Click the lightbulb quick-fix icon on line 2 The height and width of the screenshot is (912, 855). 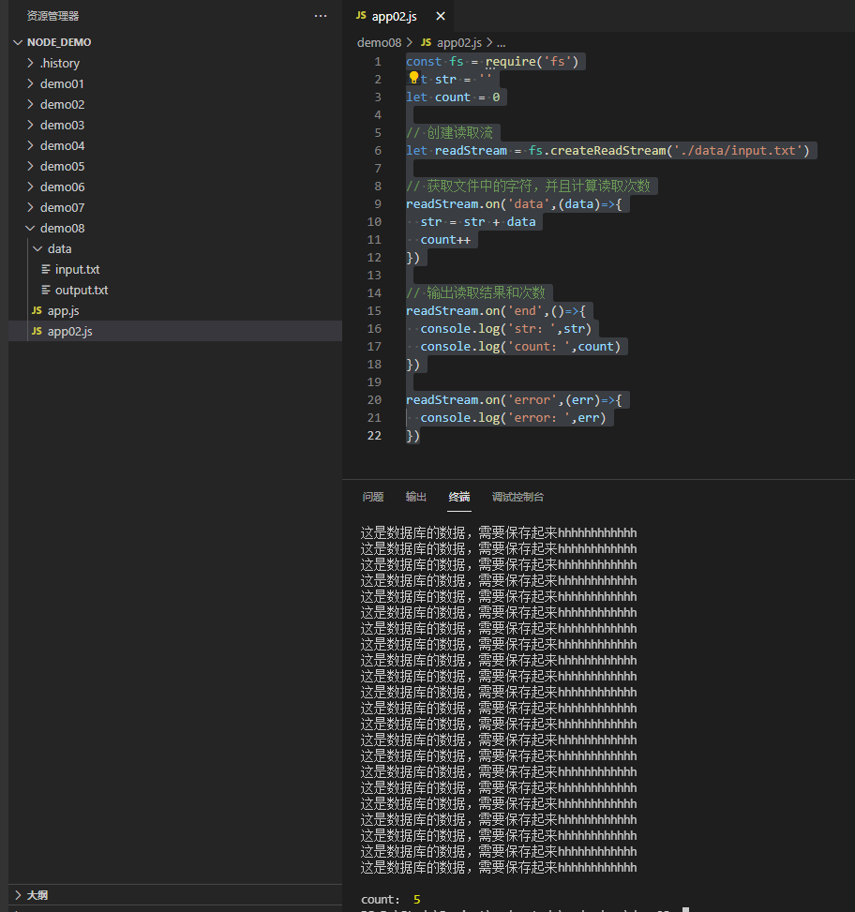point(413,78)
